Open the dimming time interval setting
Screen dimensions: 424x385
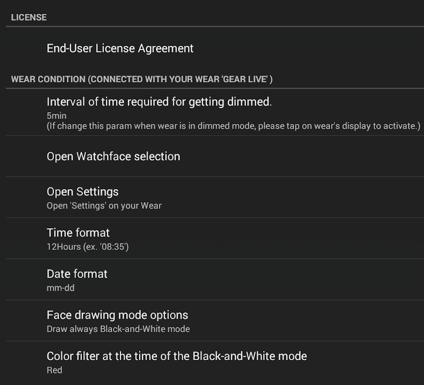click(159, 102)
